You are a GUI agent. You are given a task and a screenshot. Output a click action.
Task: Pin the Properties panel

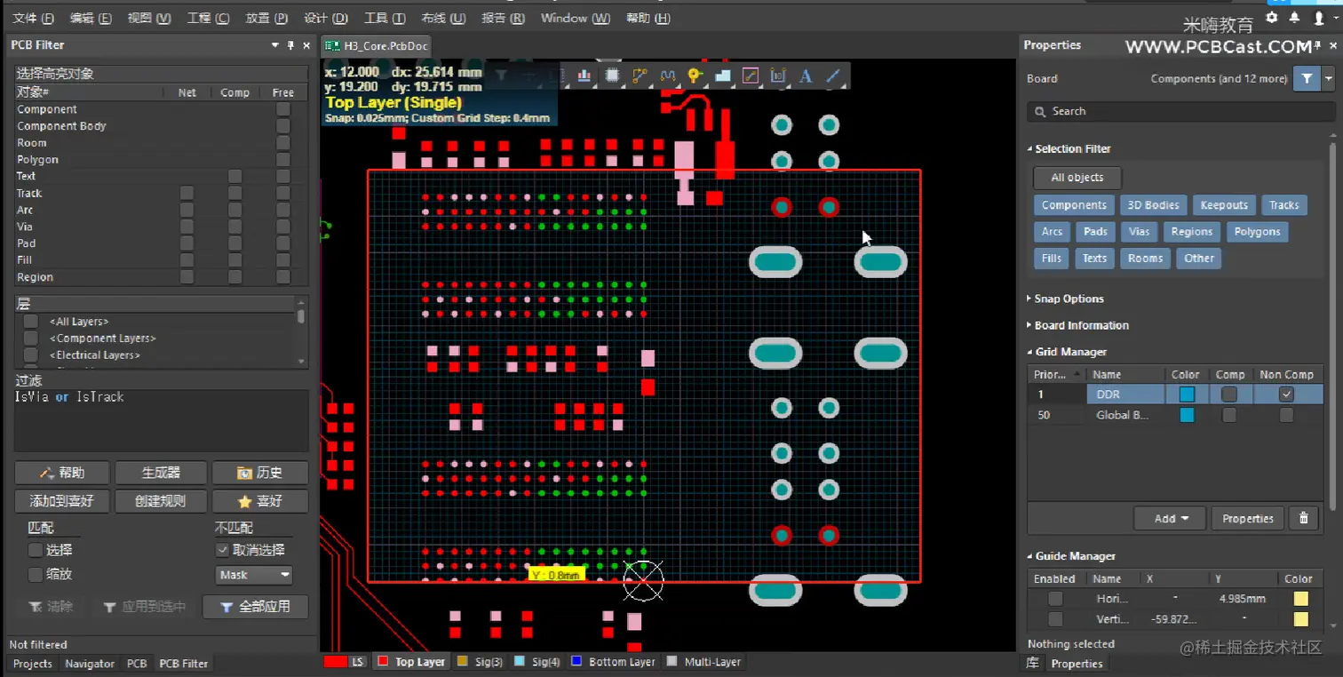pos(1316,45)
